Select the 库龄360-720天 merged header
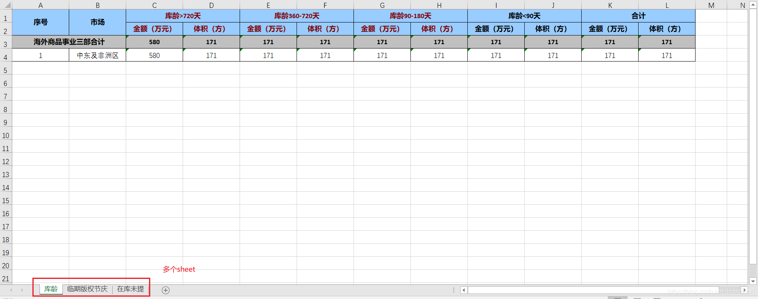This screenshot has width=758, height=299. pyautogui.click(x=297, y=16)
